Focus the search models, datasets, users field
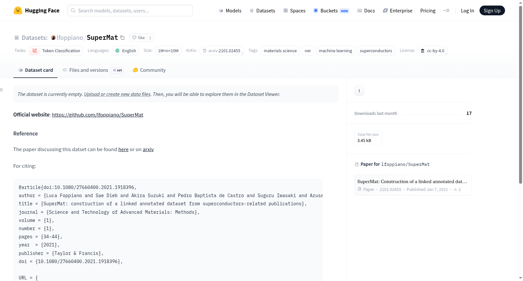The width and height of the screenshot is (523, 281). pyautogui.click(x=130, y=10)
